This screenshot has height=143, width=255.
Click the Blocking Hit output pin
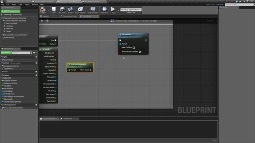[55, 53]
